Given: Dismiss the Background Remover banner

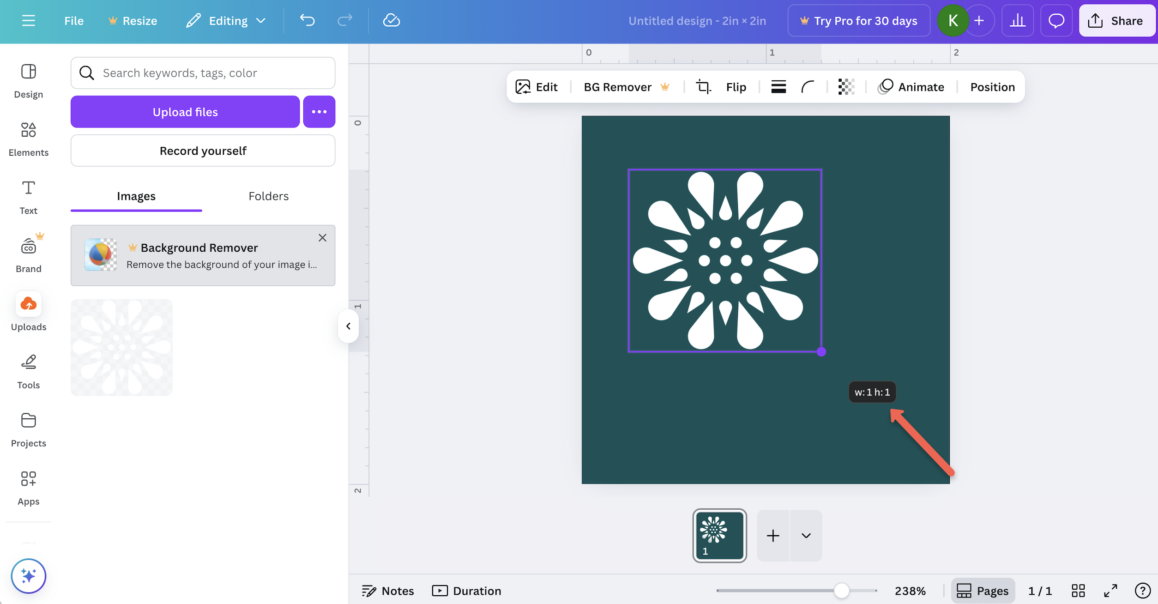Looking at the screenshot, I should pyautogui.click(x=322, y=238).
